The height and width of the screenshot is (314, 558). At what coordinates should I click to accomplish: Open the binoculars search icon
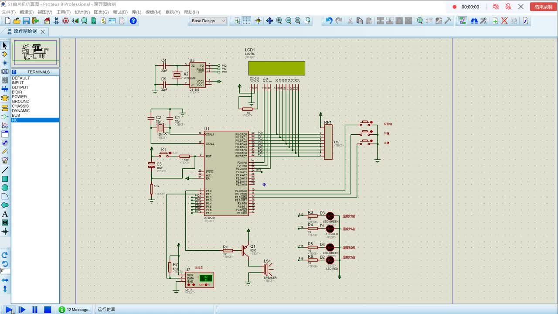tap(474, 21)
